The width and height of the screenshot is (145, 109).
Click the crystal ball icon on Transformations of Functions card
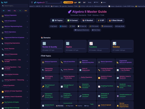click(118, 96)
